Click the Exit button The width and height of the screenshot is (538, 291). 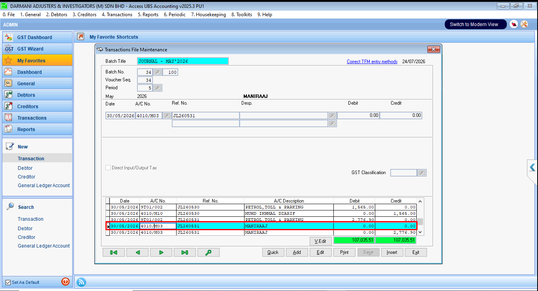[416, 252]
